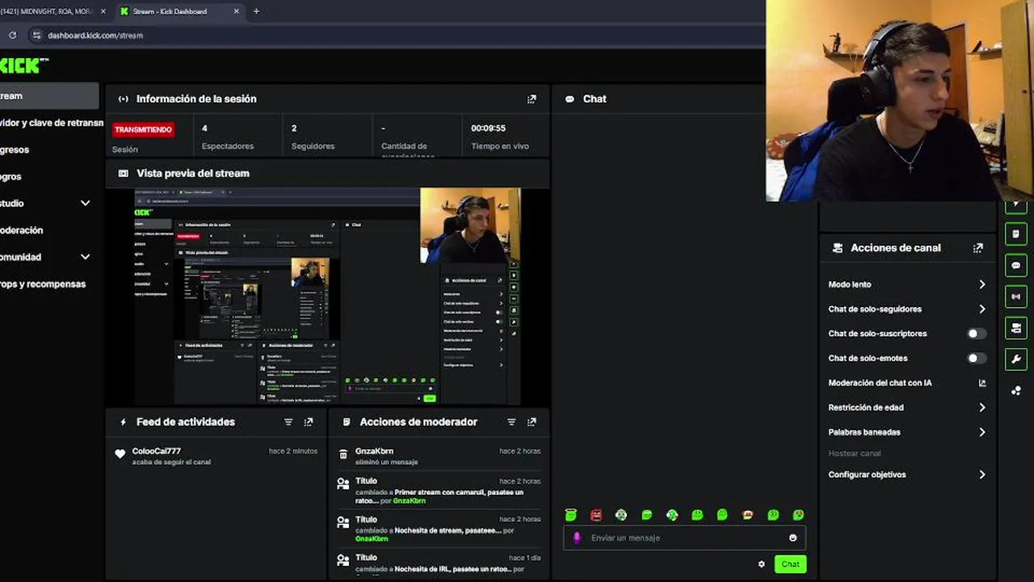Click in the Enviar un mensaje field
1034x582 pixels.
coord(684,538)
